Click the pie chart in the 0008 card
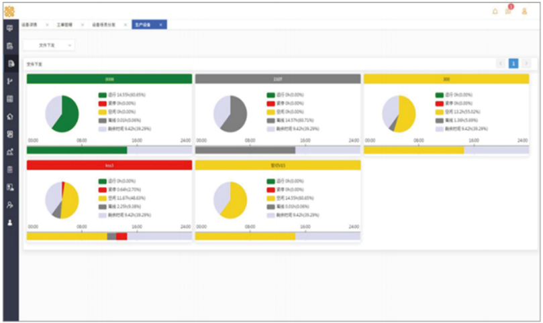This screenshot has height=323, width=543. tap(62, 114)
